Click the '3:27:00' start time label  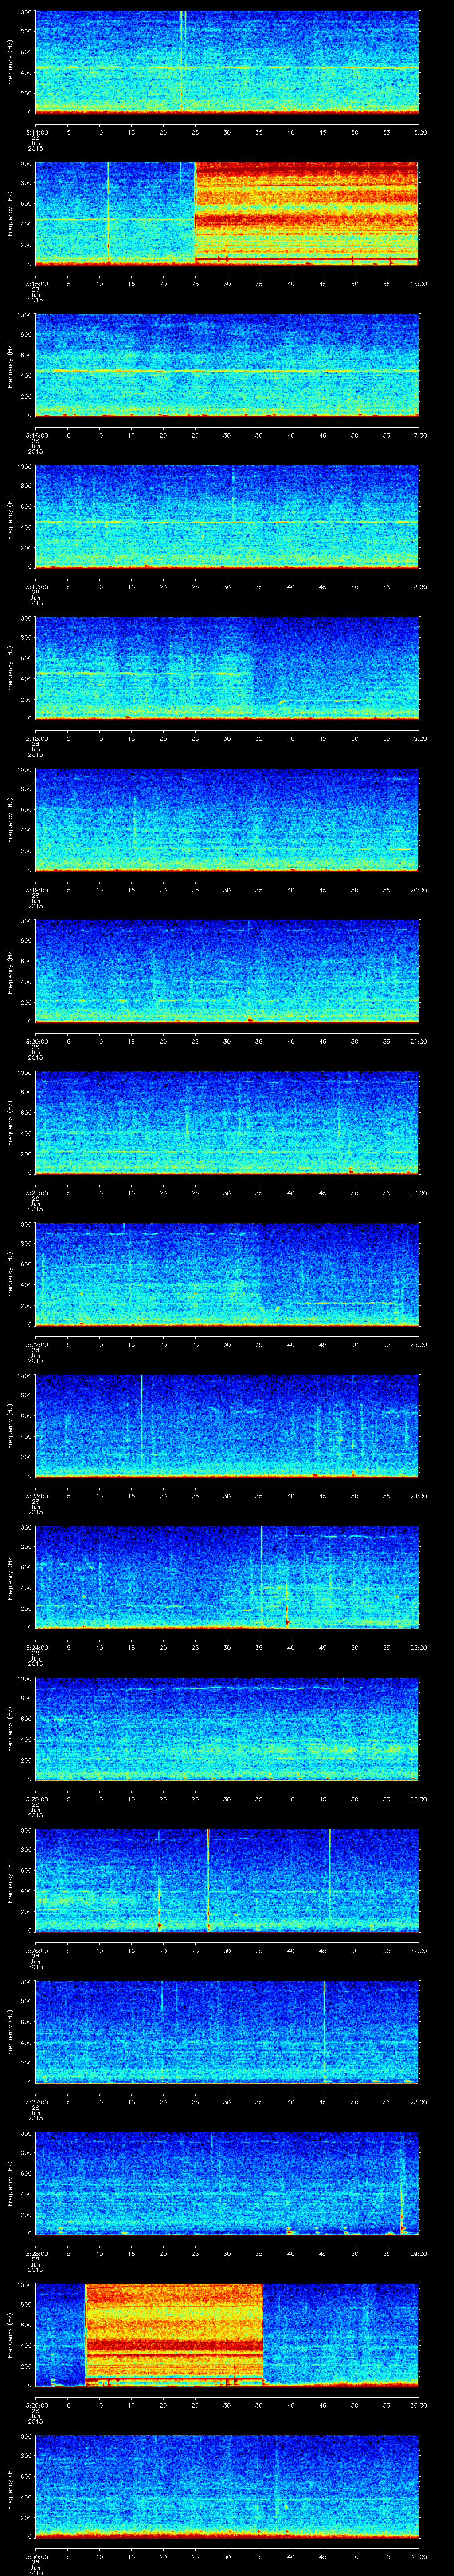tap(36, 2101)
